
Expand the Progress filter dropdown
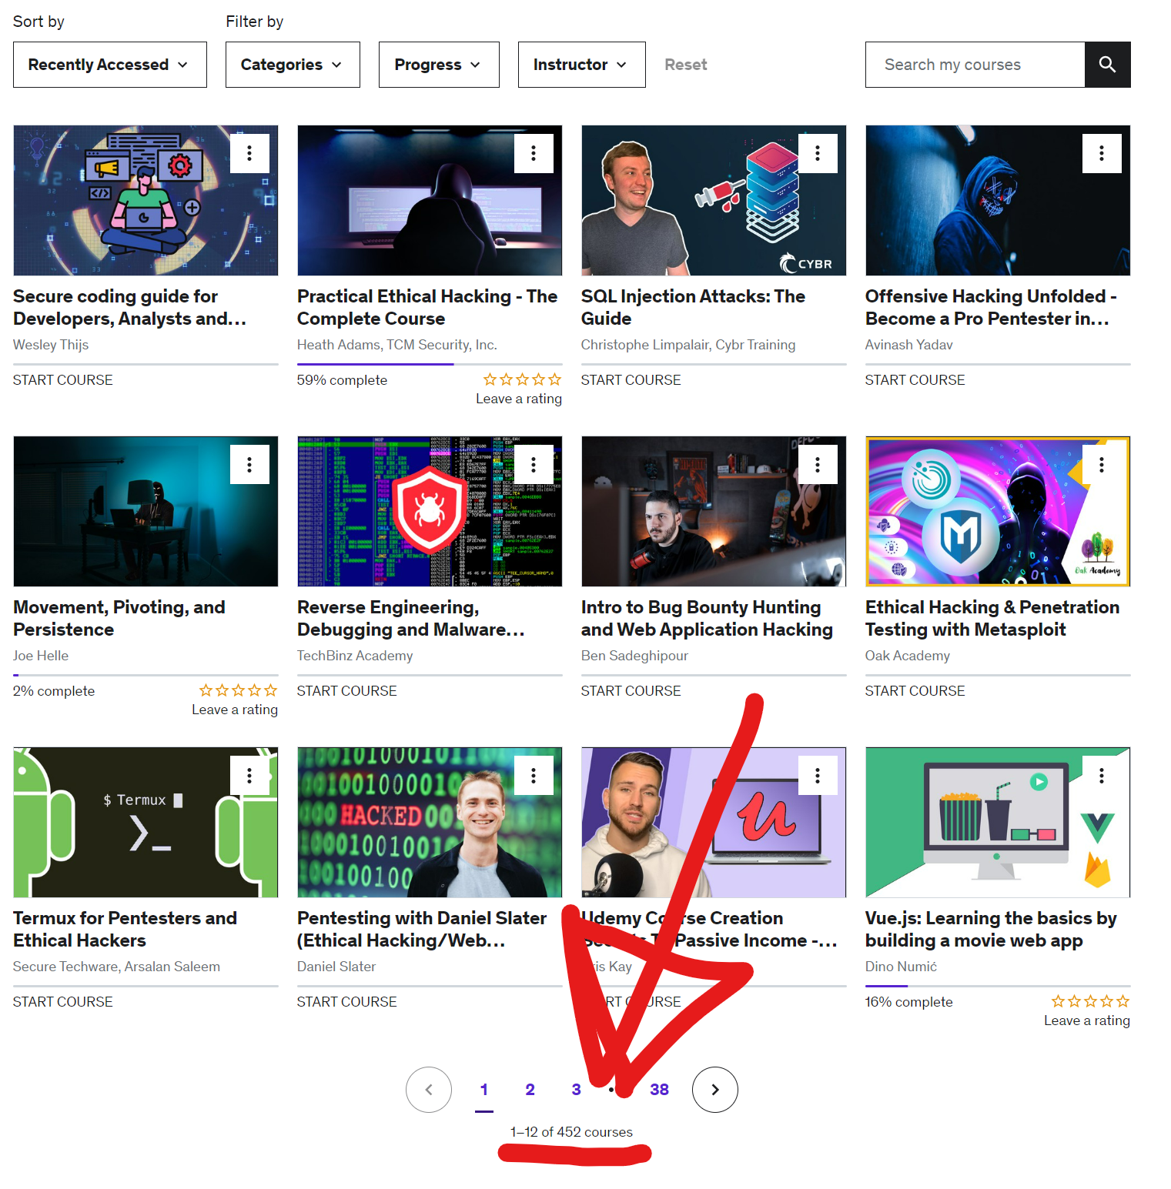439,65
